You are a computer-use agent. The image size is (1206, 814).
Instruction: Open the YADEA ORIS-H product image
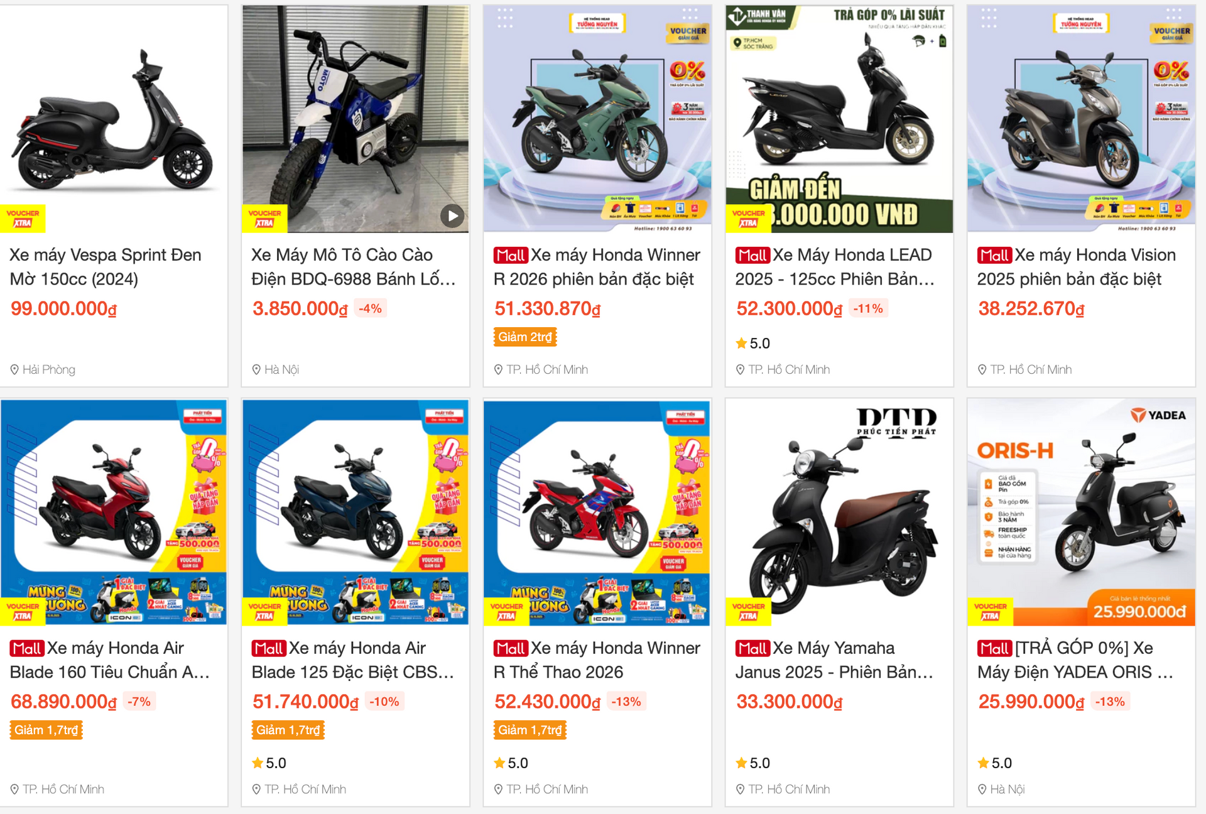point(1081,512)
